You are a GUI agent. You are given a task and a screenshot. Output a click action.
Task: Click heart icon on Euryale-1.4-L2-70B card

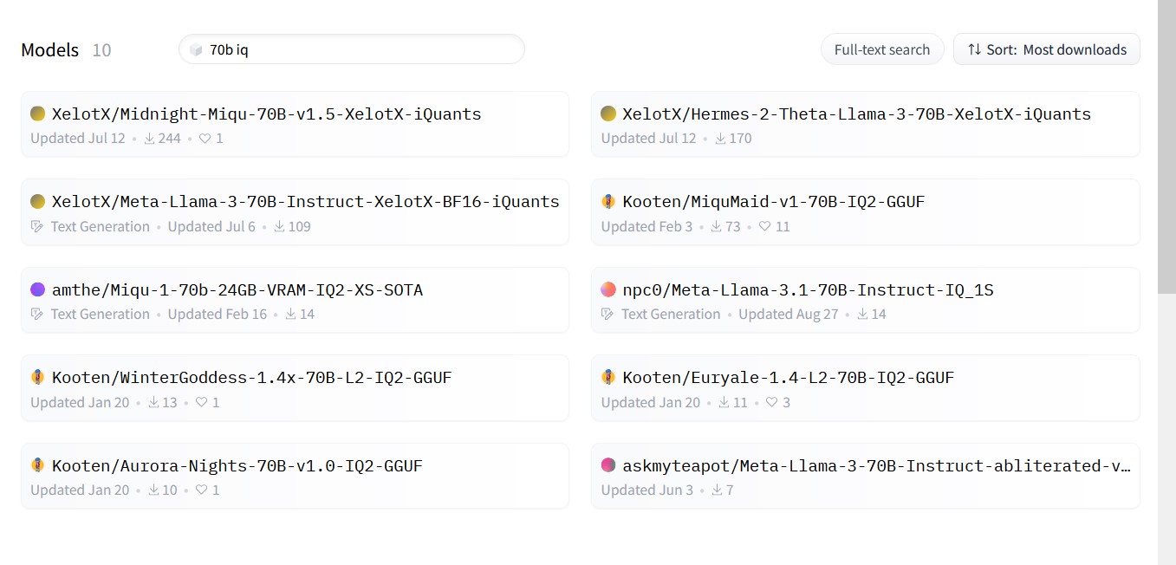point(773,402)
